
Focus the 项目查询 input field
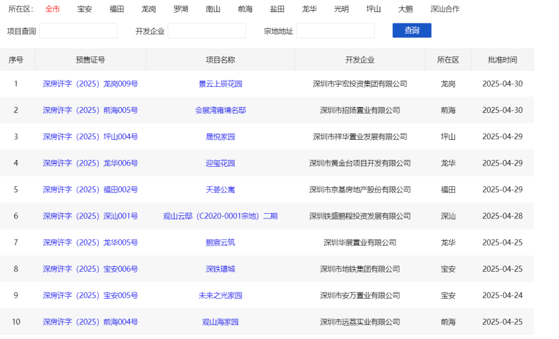[78, 31]
